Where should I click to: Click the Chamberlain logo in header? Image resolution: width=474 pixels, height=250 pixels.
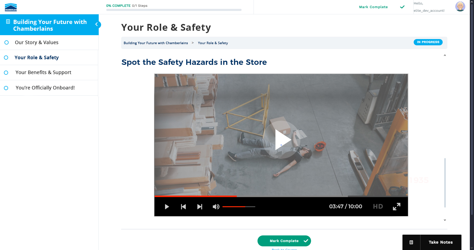[x=11, y=7]
